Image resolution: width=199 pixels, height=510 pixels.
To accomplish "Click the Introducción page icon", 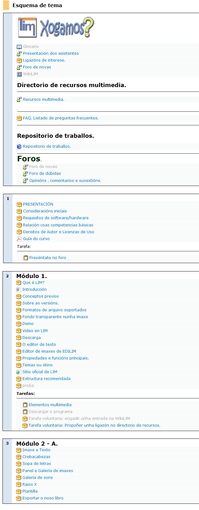I will coord(19,290).
